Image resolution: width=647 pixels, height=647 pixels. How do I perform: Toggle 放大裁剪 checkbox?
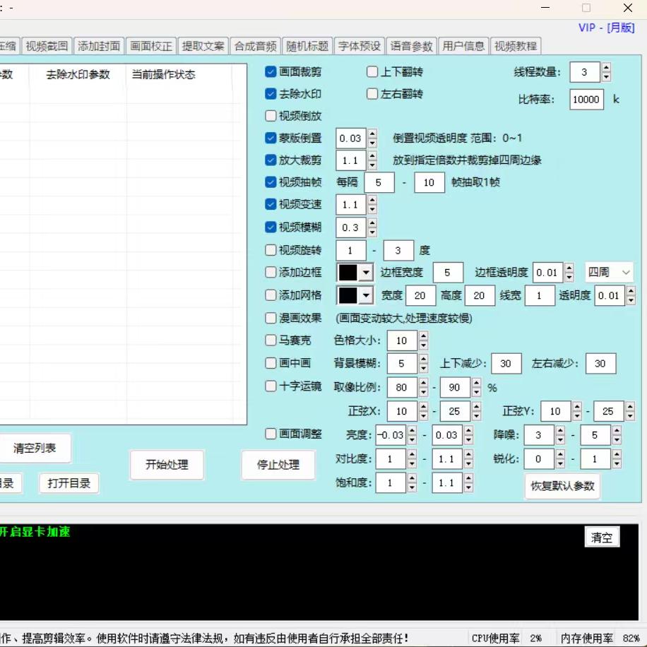click(x=271, y=160)
